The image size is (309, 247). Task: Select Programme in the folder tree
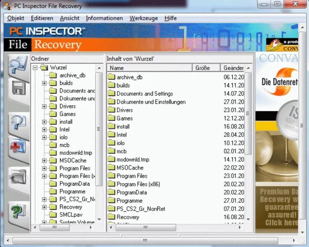tap(72, 192)
